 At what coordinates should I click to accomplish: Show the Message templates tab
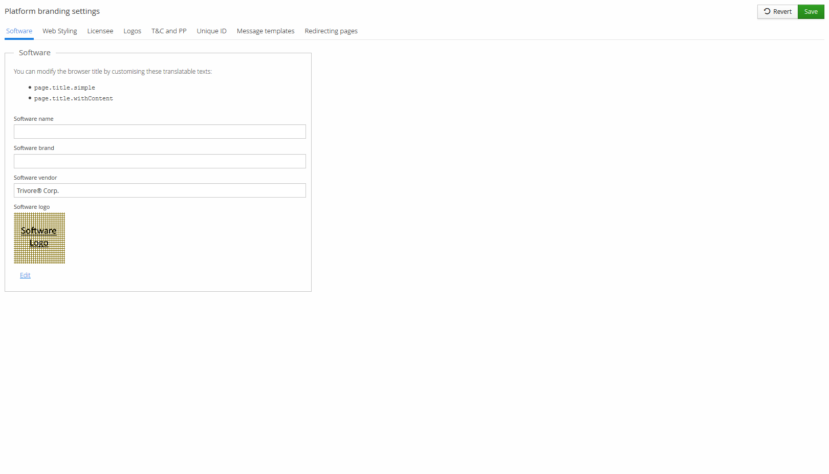[265, 31]
